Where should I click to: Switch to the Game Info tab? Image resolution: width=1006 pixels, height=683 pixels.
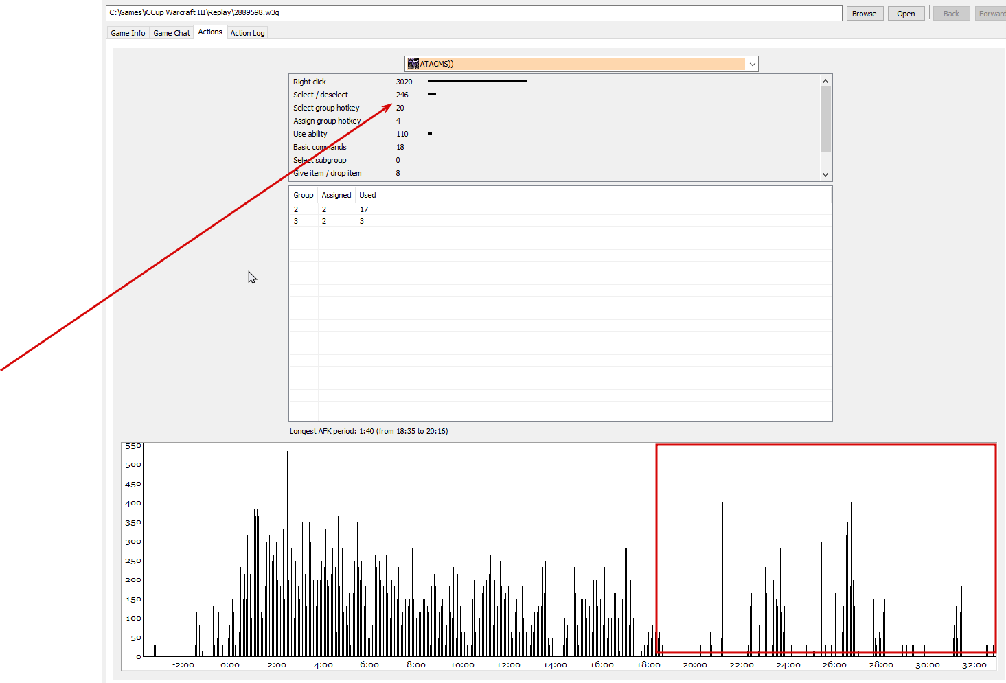point(128,33)
